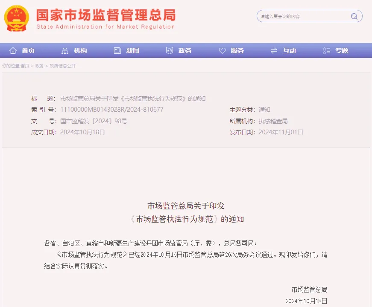The height and width of the screenshot is (307, 372).
Task: Click the national emblem logo
Action: [x=17, y=18]
